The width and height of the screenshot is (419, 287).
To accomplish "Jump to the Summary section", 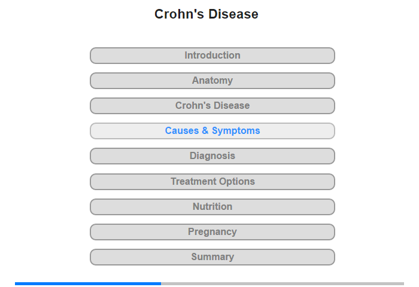I will [x=212, y=257].
